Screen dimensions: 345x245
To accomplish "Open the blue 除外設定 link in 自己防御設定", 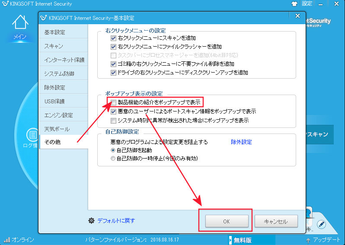I will [x=241, y=142].
